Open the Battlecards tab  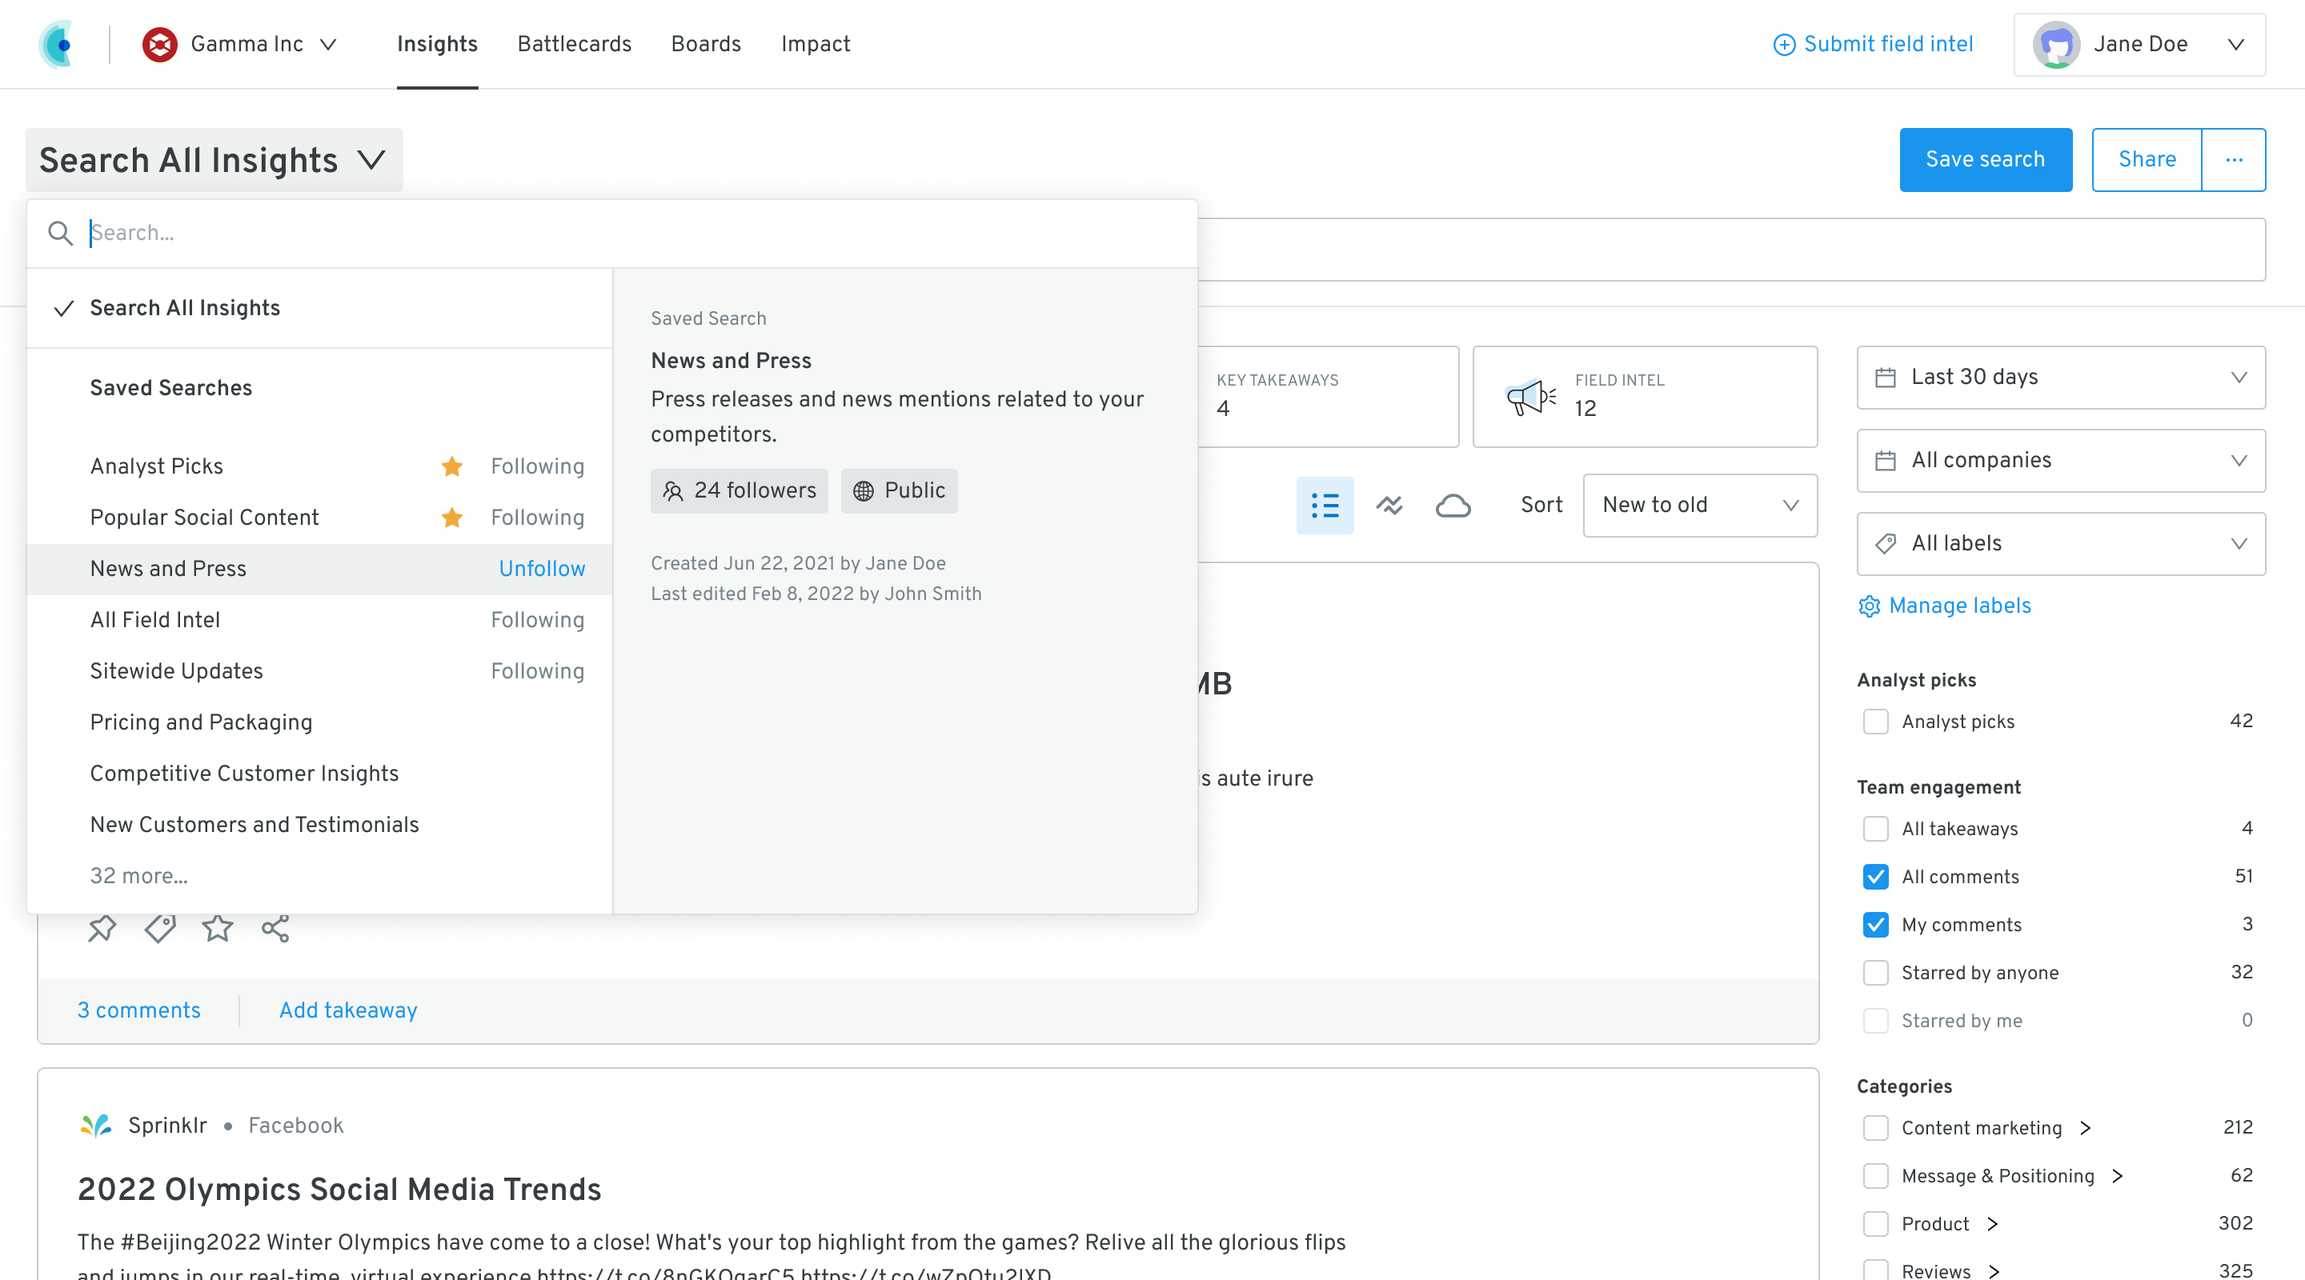pyautogui.click(x=574, y=44)
